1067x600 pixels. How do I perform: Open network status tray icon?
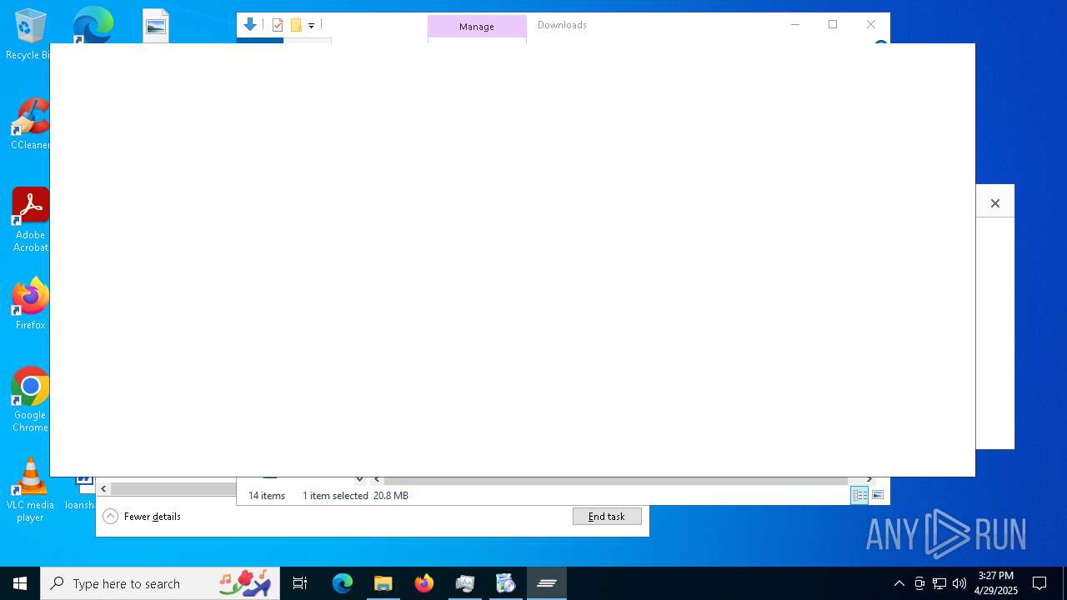coord(939,583)
